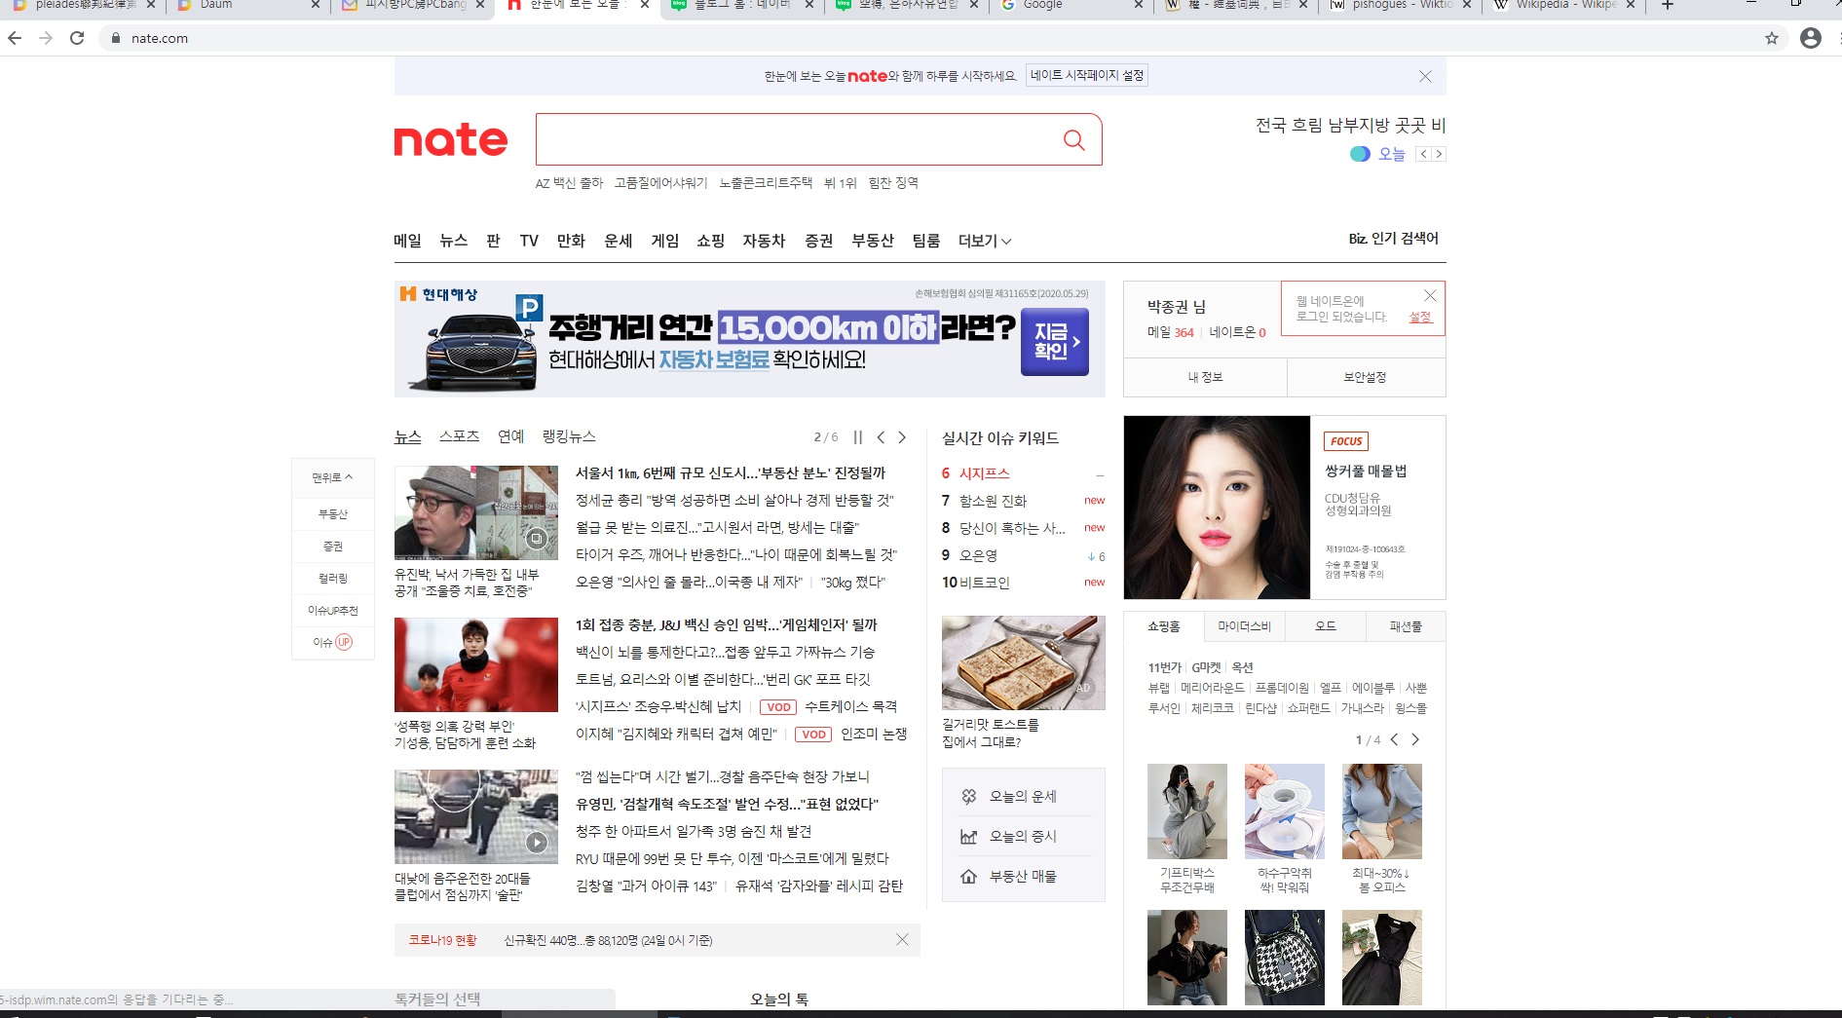
Task: Open trending keyword 비트코인
Action: (984, 582)
